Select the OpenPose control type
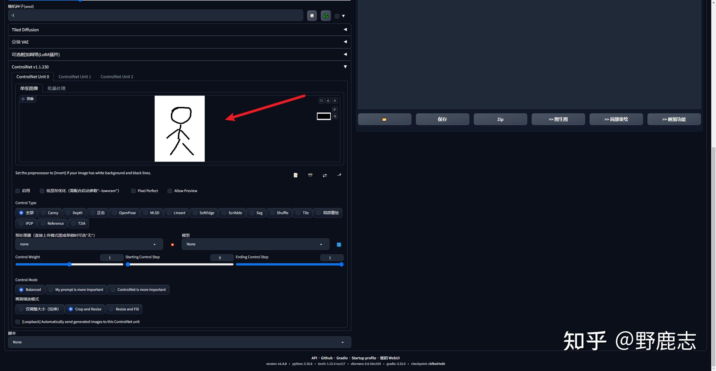 [114, 213]
